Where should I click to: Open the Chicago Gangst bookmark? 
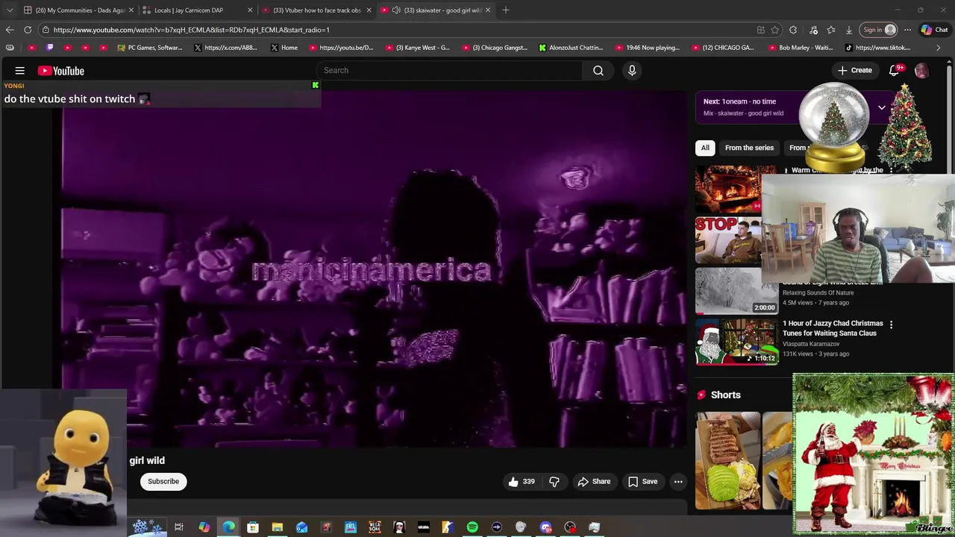495,48
